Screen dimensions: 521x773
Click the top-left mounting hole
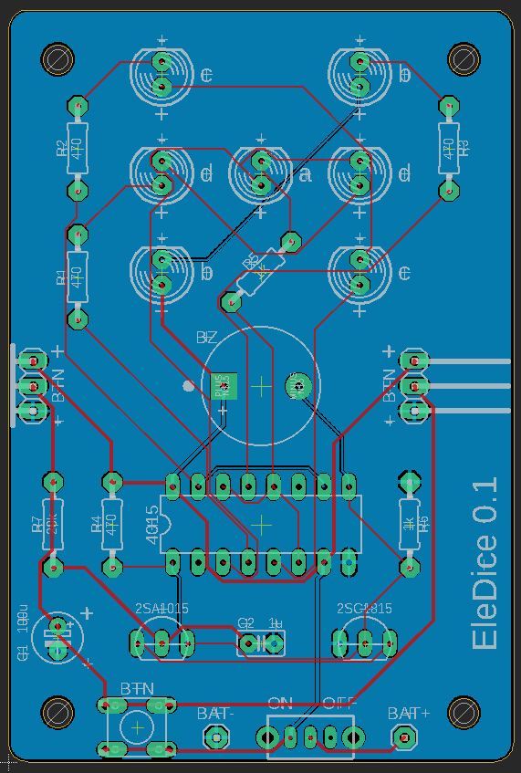pos(58,59)
